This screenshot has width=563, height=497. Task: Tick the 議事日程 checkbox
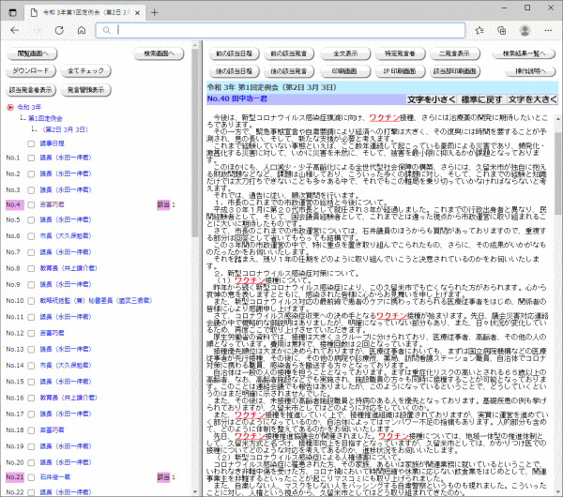click(31, 143)
